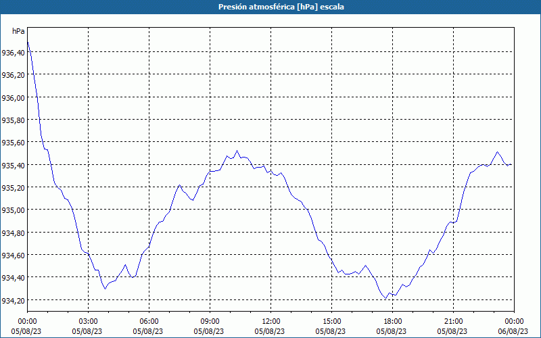Screen dimensions: 541x338
Task: Click the 18:00 time axis label
Action: pos(393,322)
